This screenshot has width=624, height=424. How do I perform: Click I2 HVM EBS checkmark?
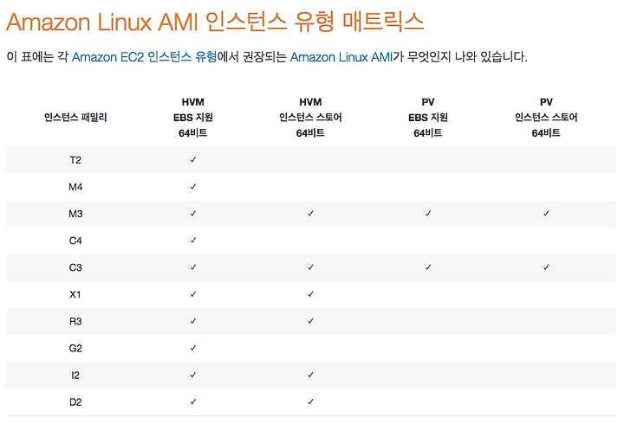click(193, 375)
